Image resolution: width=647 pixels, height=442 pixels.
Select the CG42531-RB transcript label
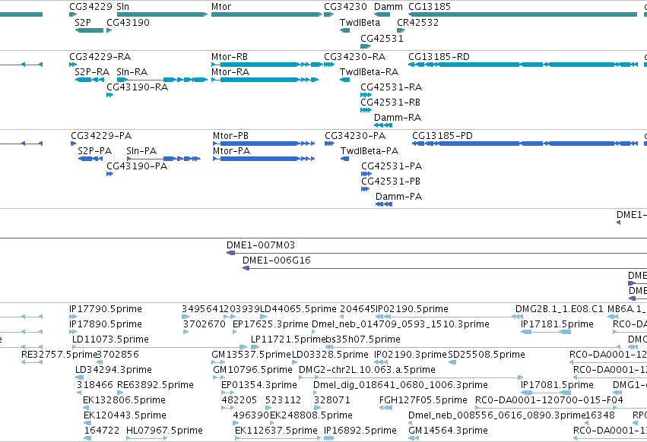click(x=390, y=103)
